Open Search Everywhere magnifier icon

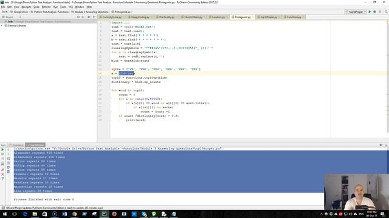coord(386,12)
